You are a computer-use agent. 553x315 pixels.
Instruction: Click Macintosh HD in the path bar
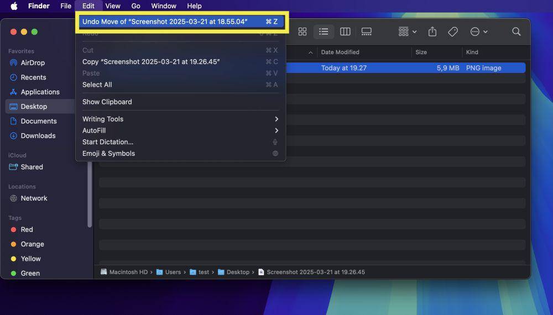(x=124, y=272)
